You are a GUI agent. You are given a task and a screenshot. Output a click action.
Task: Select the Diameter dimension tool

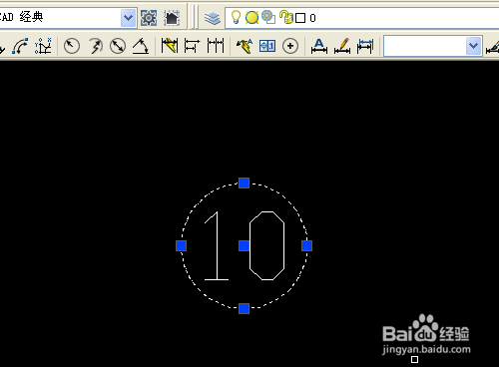click(118, 46)
